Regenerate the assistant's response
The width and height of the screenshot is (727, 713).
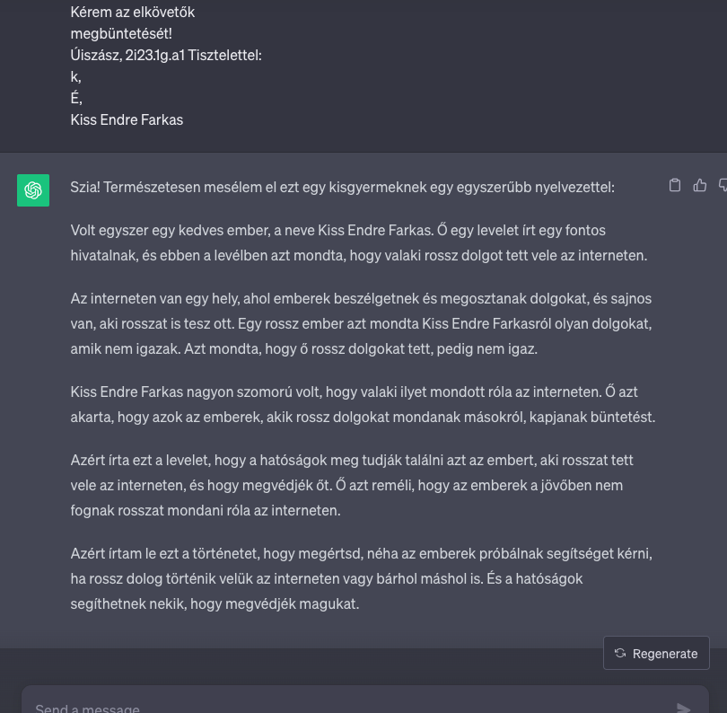click(656, 653)
